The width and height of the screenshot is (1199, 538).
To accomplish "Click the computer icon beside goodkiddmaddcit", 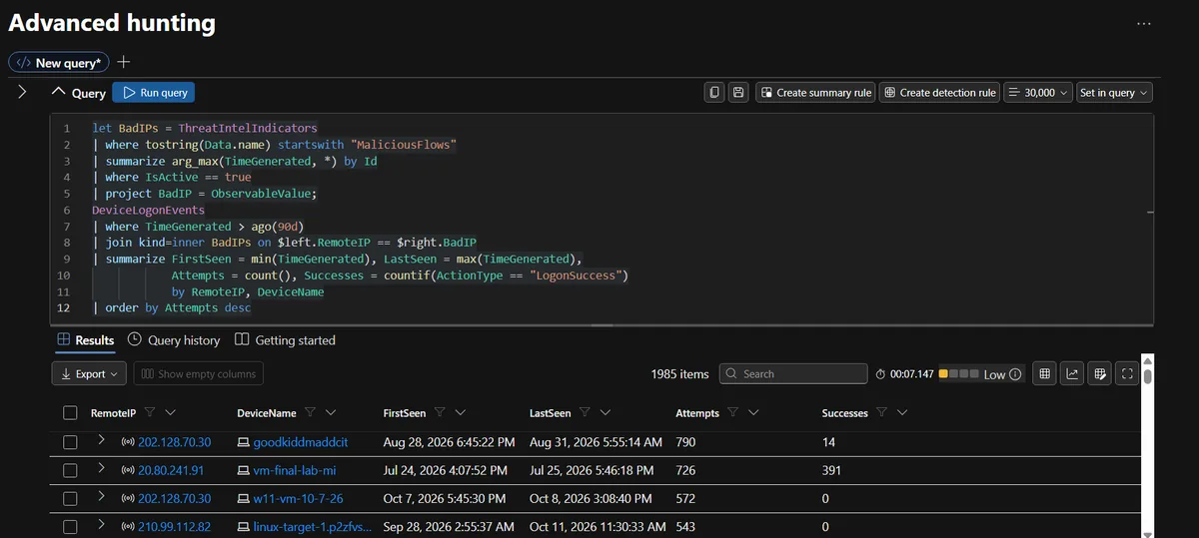I will pos(244,441).
